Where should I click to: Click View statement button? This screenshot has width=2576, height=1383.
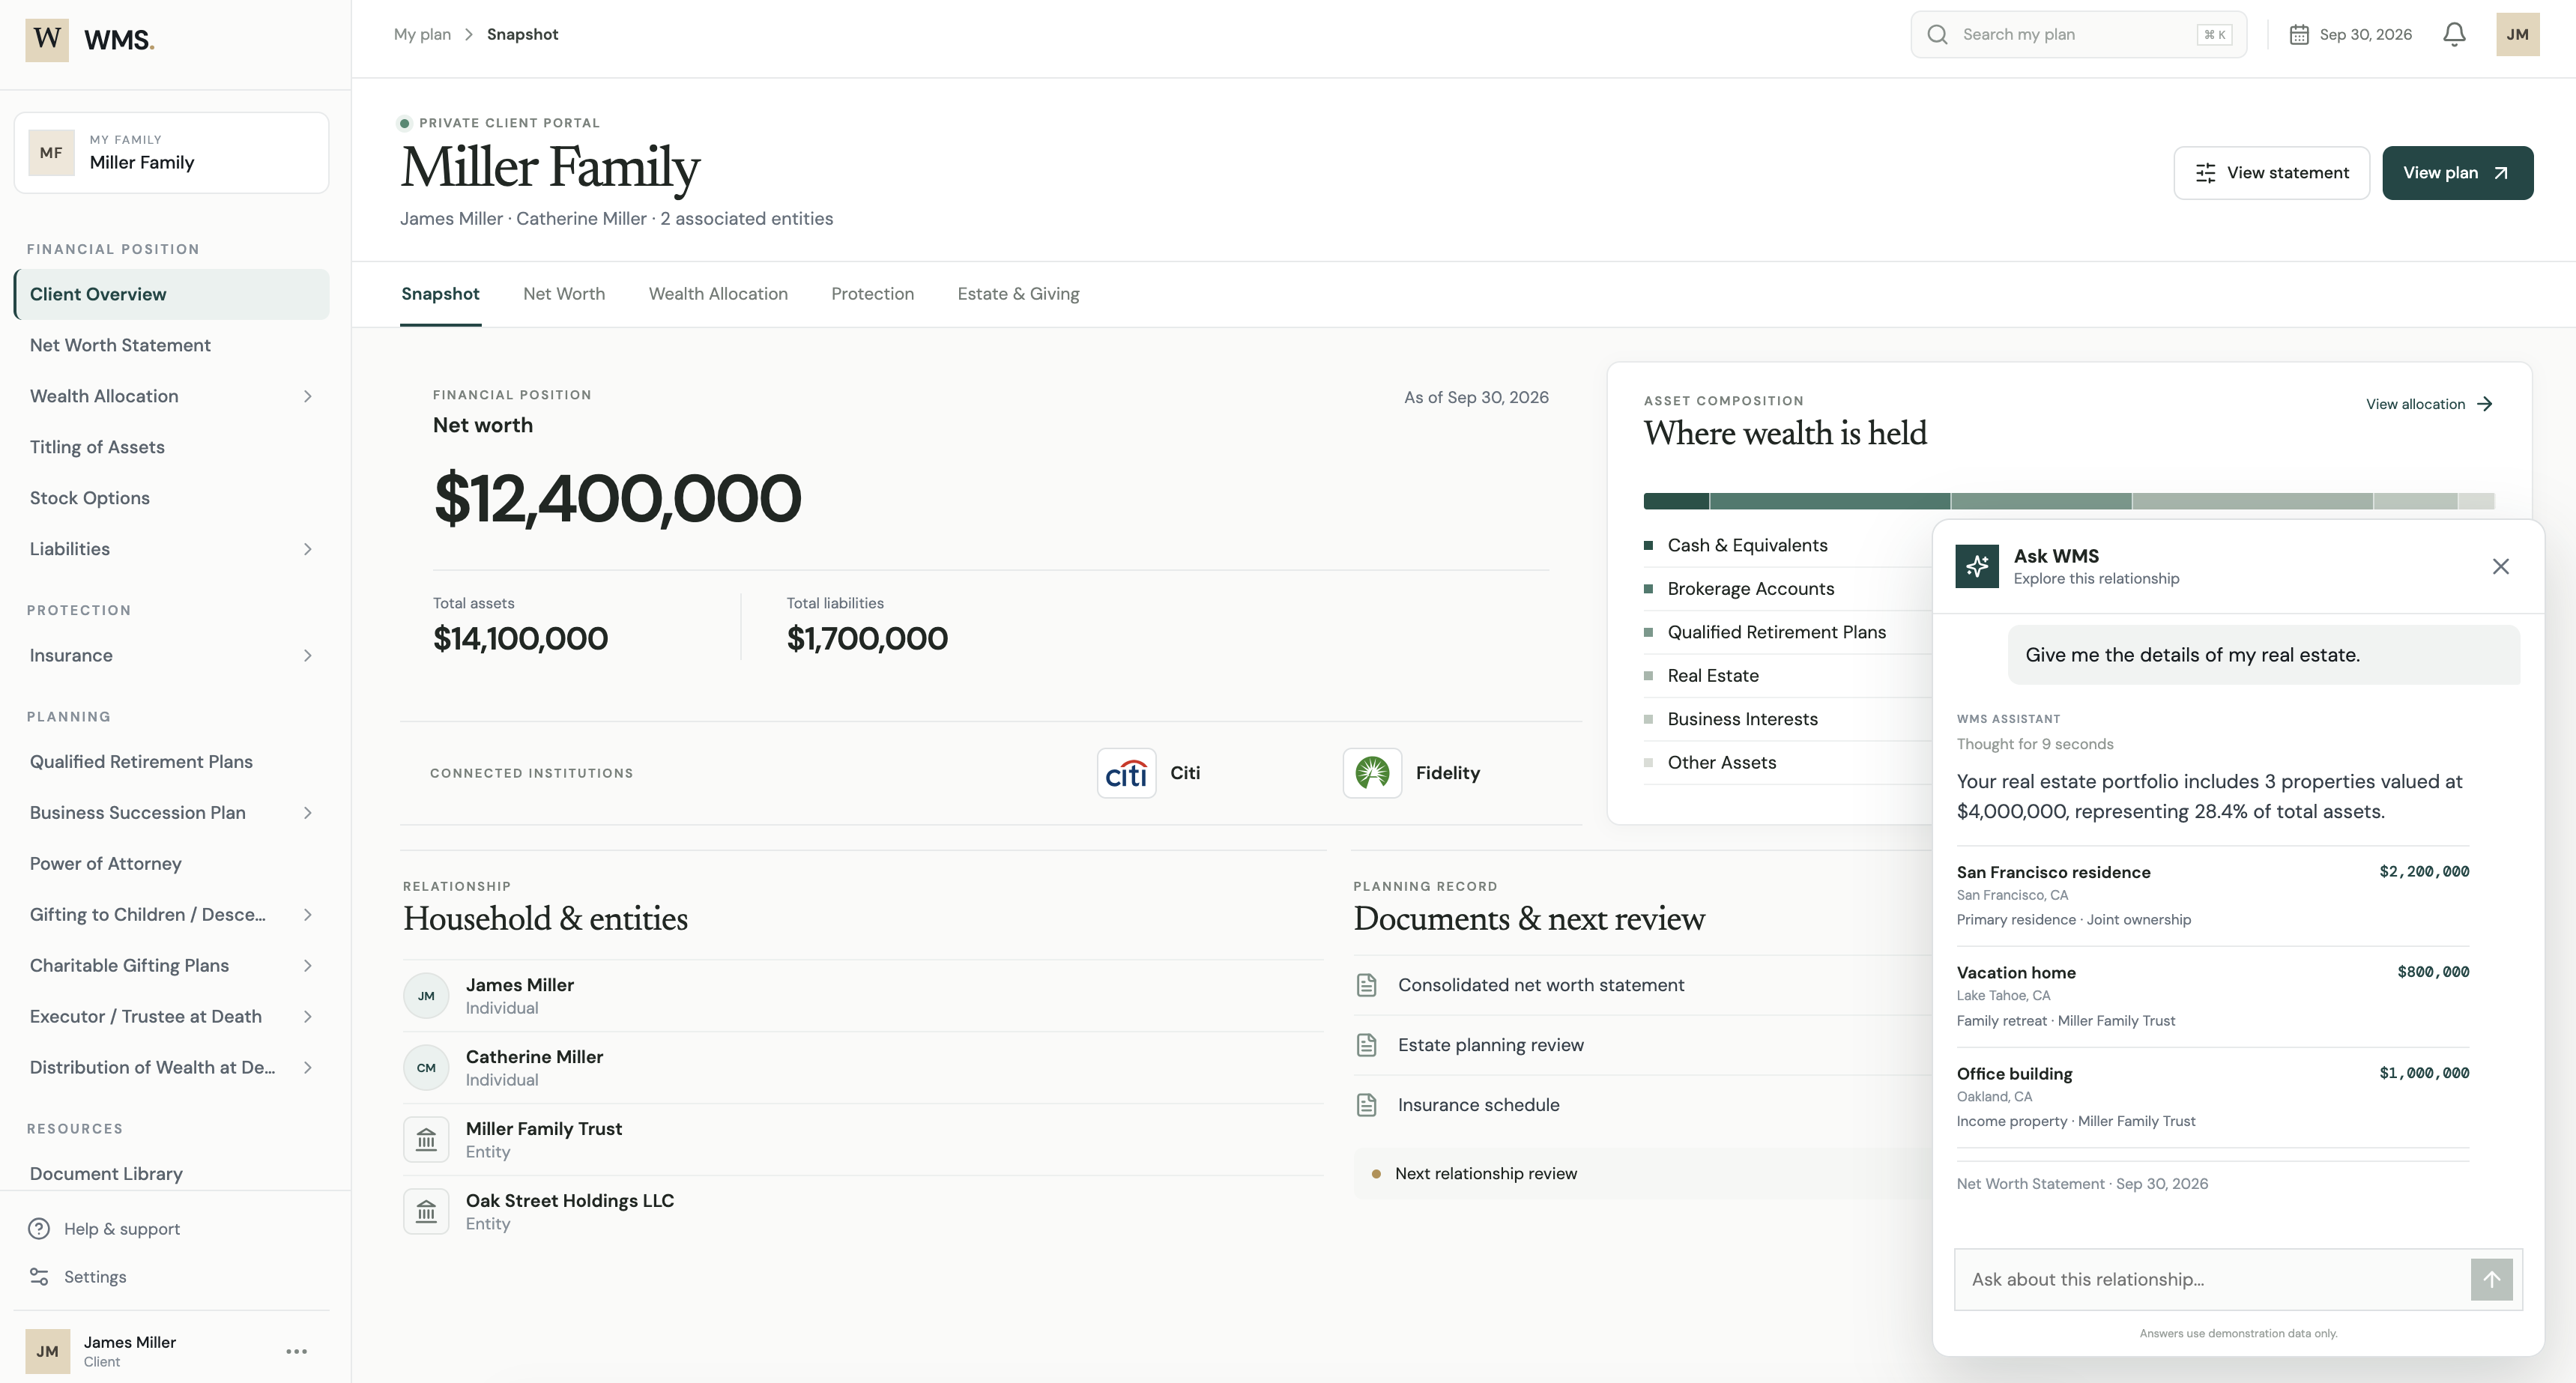[2271, 173]
